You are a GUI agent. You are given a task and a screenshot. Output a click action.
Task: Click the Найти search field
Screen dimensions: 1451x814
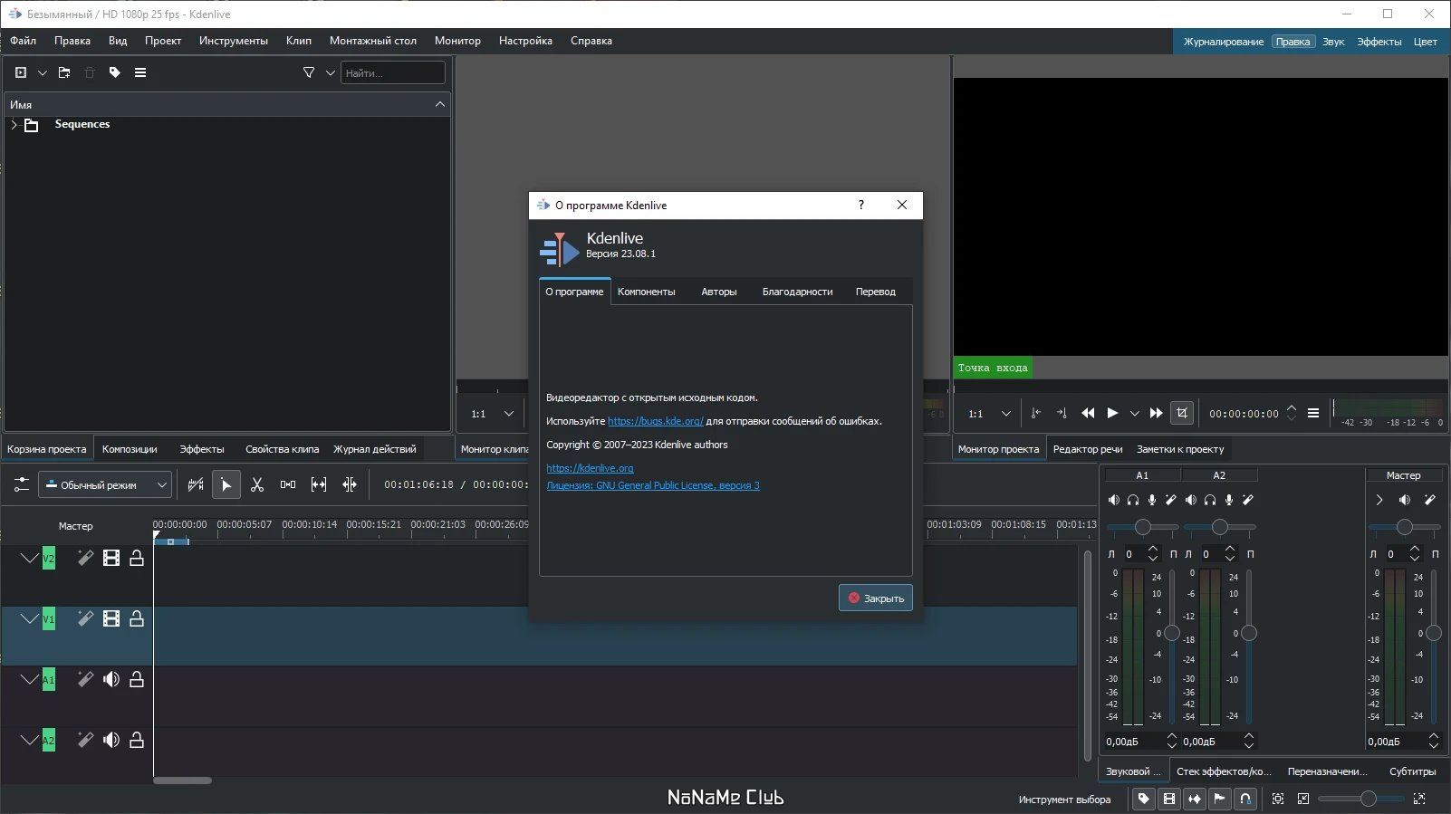pos(393,72)
